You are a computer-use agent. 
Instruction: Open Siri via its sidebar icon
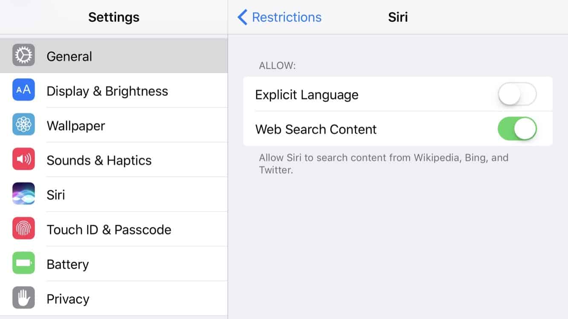point(23,194)
